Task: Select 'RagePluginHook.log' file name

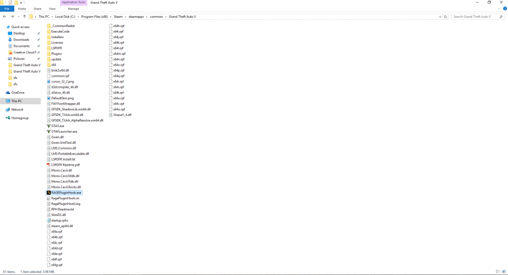Action: pos(66,204)
